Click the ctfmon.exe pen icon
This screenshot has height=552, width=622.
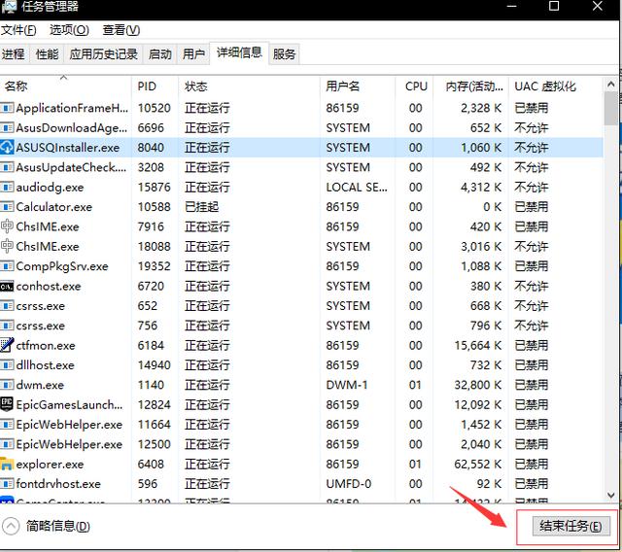7,345
